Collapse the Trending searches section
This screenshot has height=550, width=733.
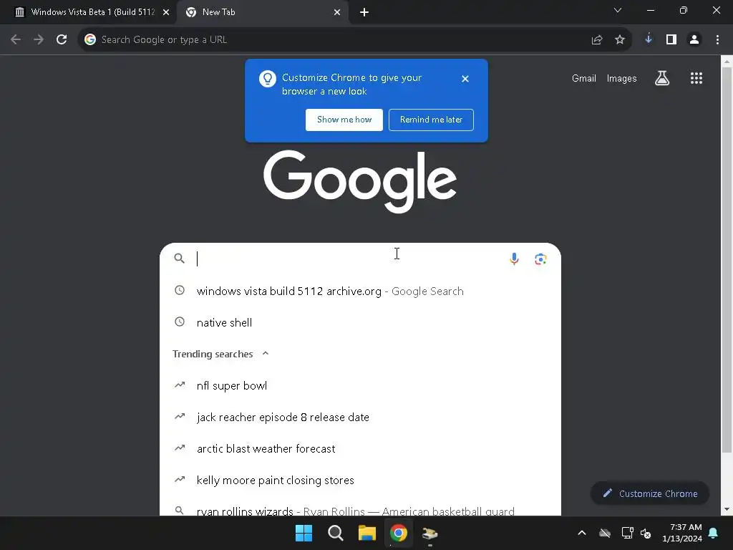[266, 354]
